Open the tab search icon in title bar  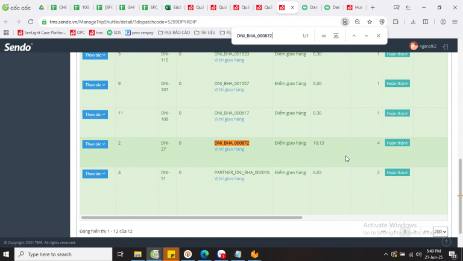[397, 7]
